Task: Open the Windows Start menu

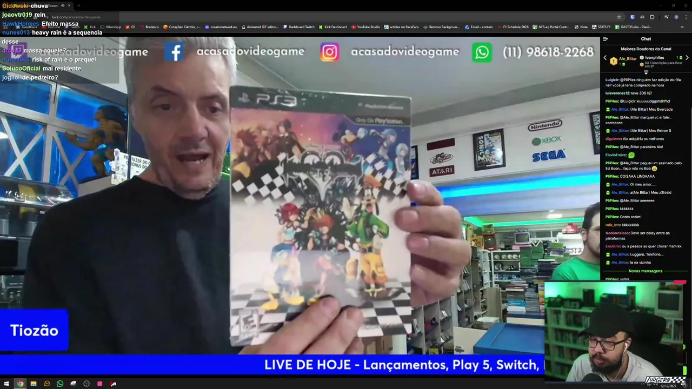Action: (6, 384)
